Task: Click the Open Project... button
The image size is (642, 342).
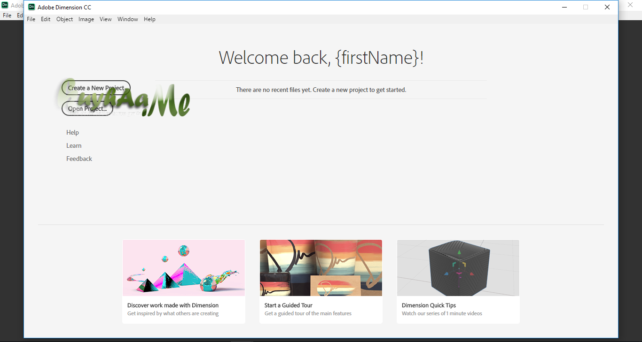Action: (87, 108)
